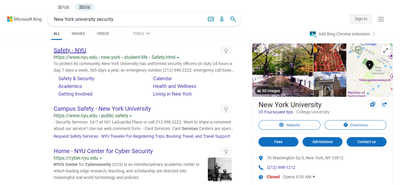Open the Getting Involved sitelink
Image resolution: width=400 pixels, height=185 pixels.
(x=75, y=94)
